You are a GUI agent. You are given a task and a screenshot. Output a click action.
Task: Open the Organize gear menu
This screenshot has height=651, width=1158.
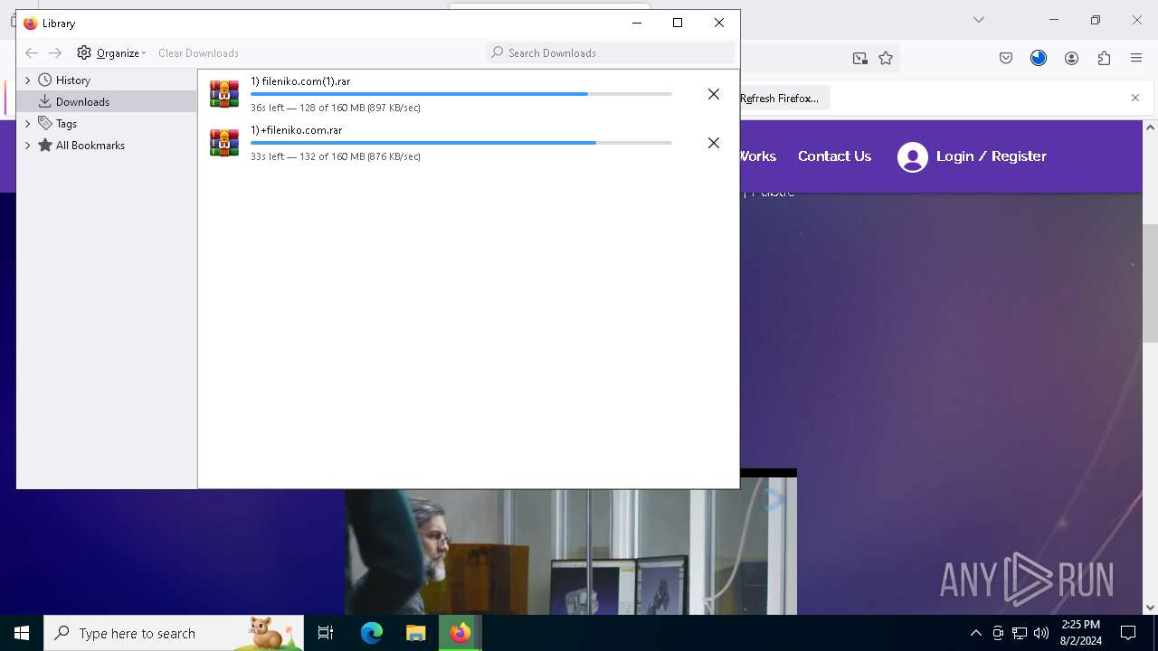tap(110, 52)
